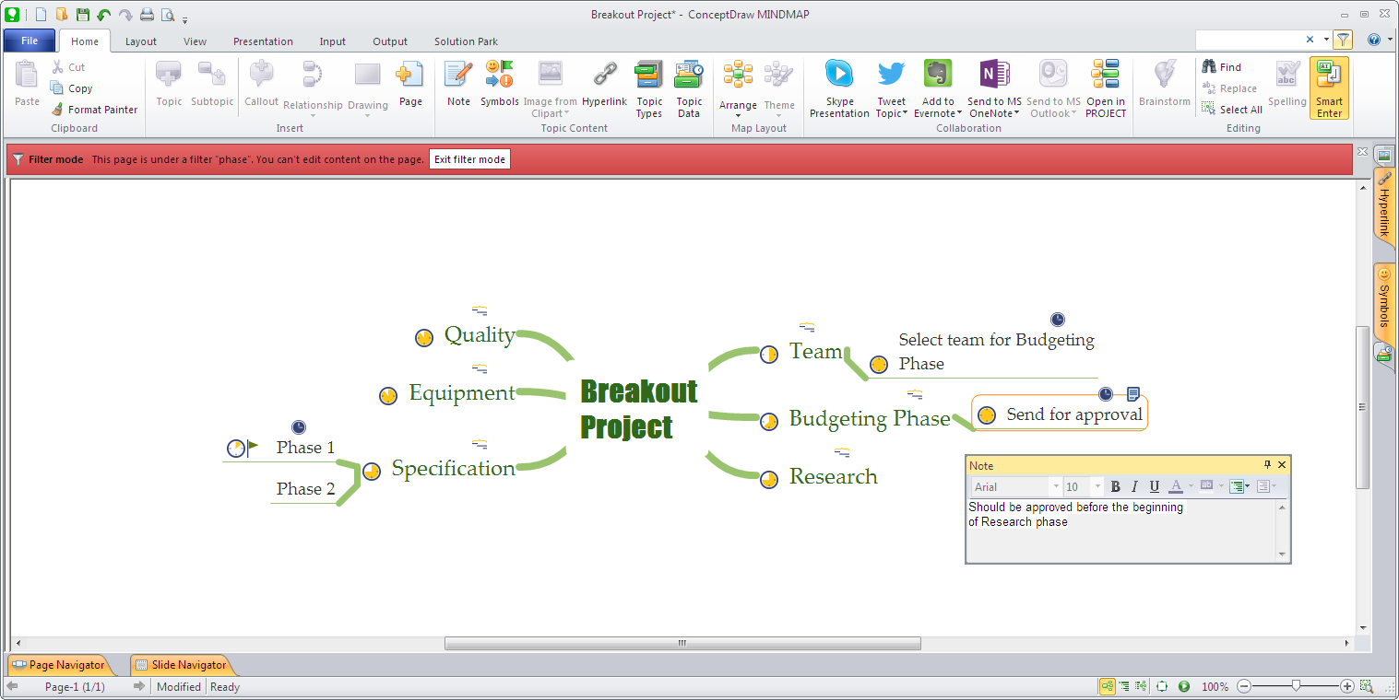1399x700 pixels.
Task: Open the Solution Park menu
Action: pyautogui.click(x=466, y=41)
